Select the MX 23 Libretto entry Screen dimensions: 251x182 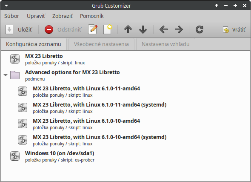tap(125, 59)
